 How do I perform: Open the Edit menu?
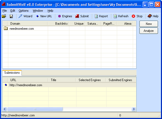[x=13, y=11]
